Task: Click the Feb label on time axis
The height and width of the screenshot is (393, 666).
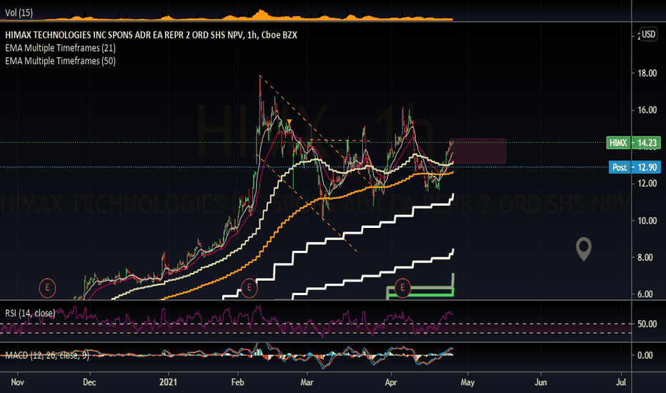Action: pos(237,382)
